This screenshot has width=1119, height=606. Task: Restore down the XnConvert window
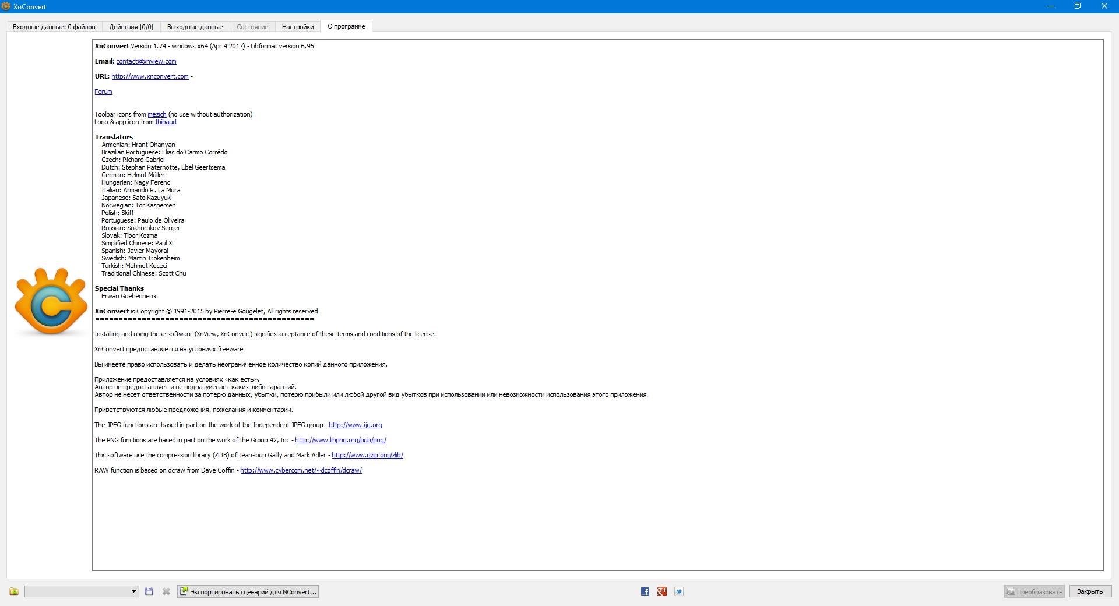pos(1078,6)
